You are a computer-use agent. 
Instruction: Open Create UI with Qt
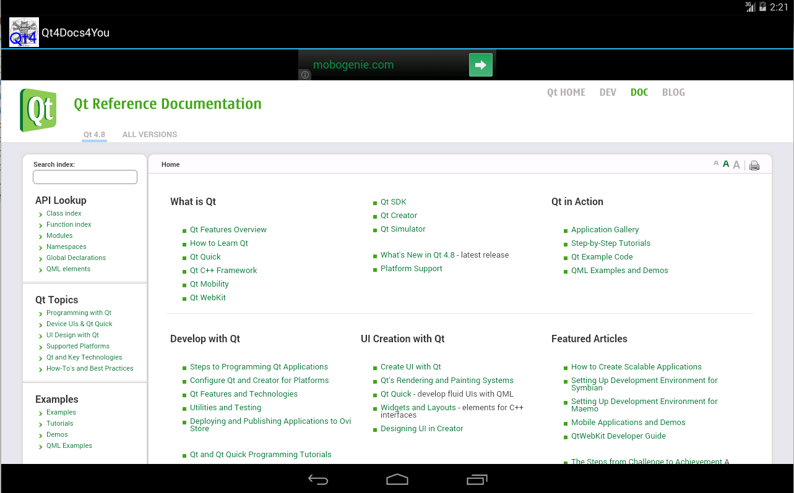pos(411,366)
